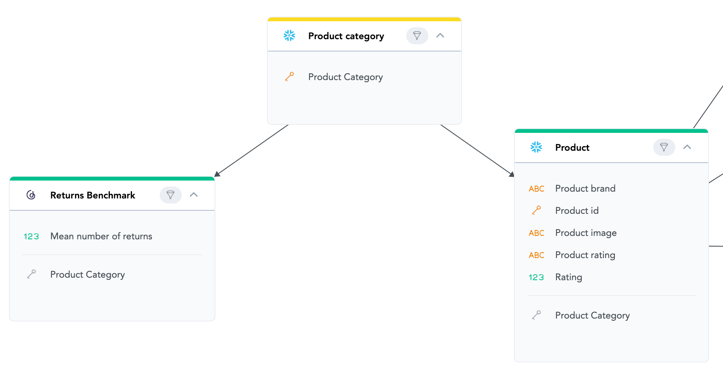Click the filter funnel on Product category
This screenshot has height=379, width=723.
coord(417,36)
